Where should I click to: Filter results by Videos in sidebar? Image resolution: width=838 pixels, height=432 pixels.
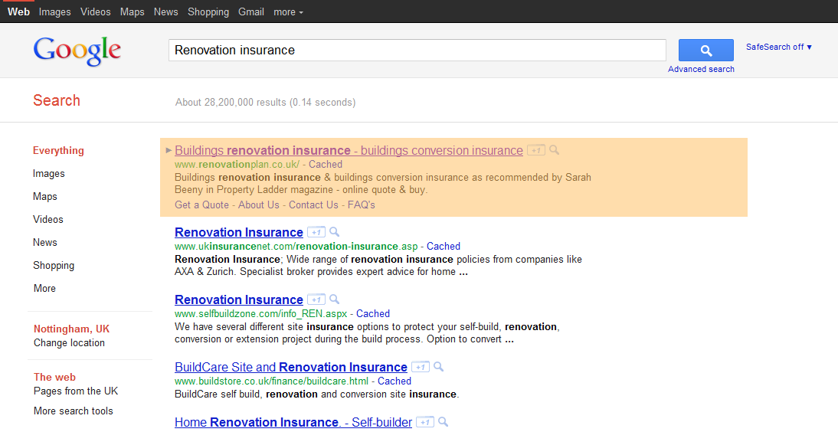(x=48, y=220)
